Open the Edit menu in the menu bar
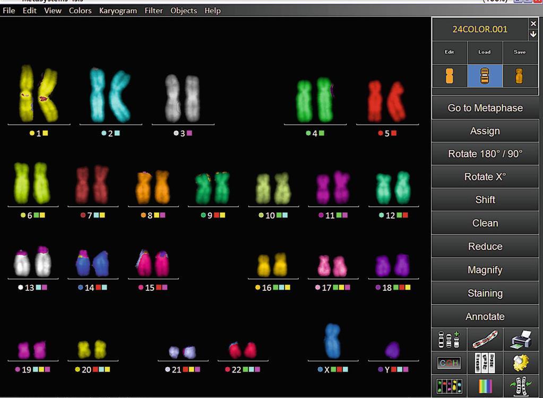The image size is (543, 398). point(29,11)
